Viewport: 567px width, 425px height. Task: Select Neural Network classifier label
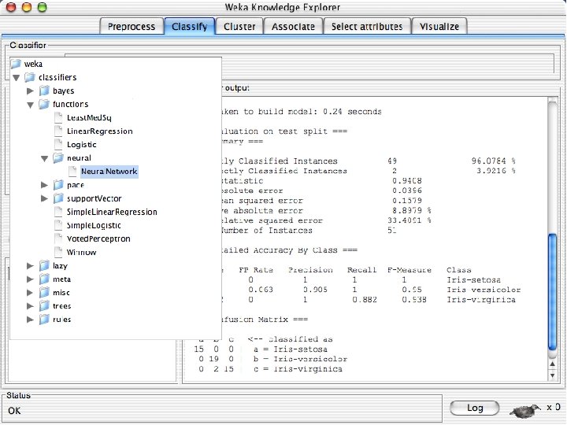coord(109,172)
